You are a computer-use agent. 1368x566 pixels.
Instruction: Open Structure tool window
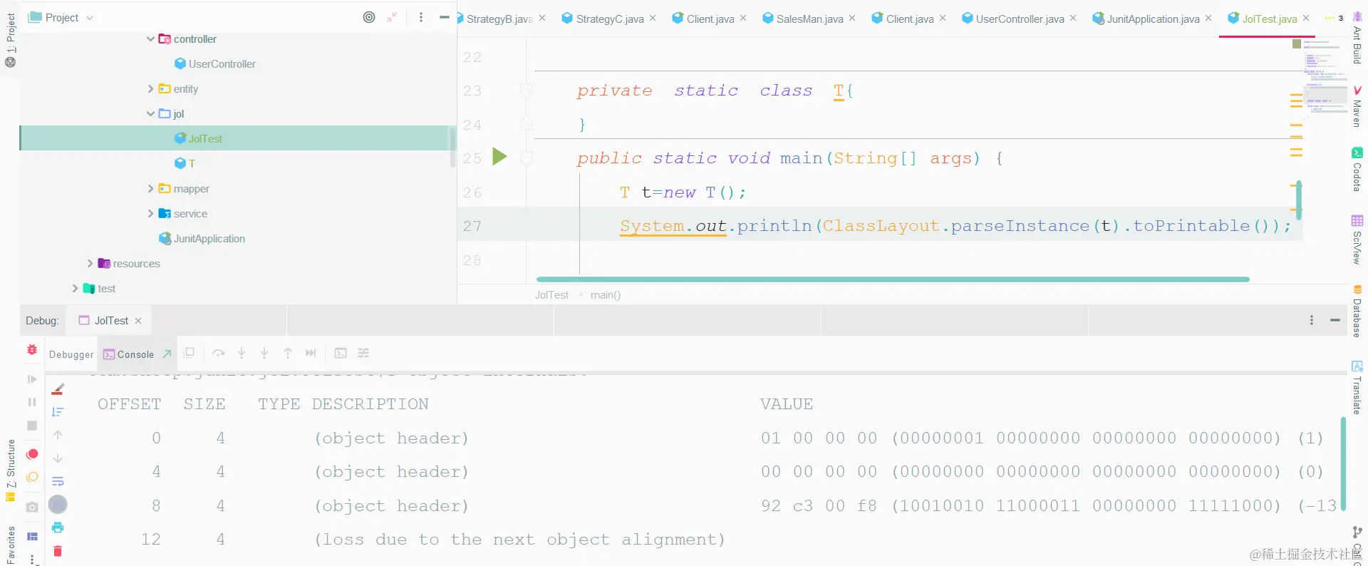11,470
